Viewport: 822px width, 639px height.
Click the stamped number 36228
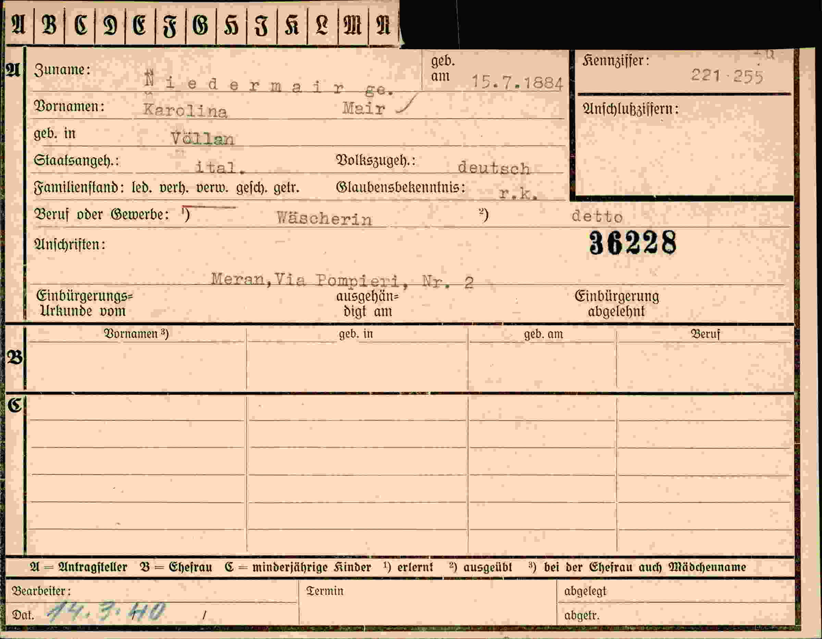633,243
